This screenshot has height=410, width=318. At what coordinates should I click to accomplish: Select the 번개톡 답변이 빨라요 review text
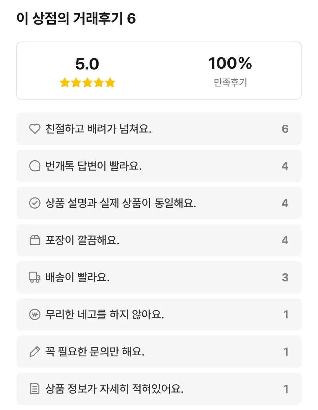pos(93,166)
